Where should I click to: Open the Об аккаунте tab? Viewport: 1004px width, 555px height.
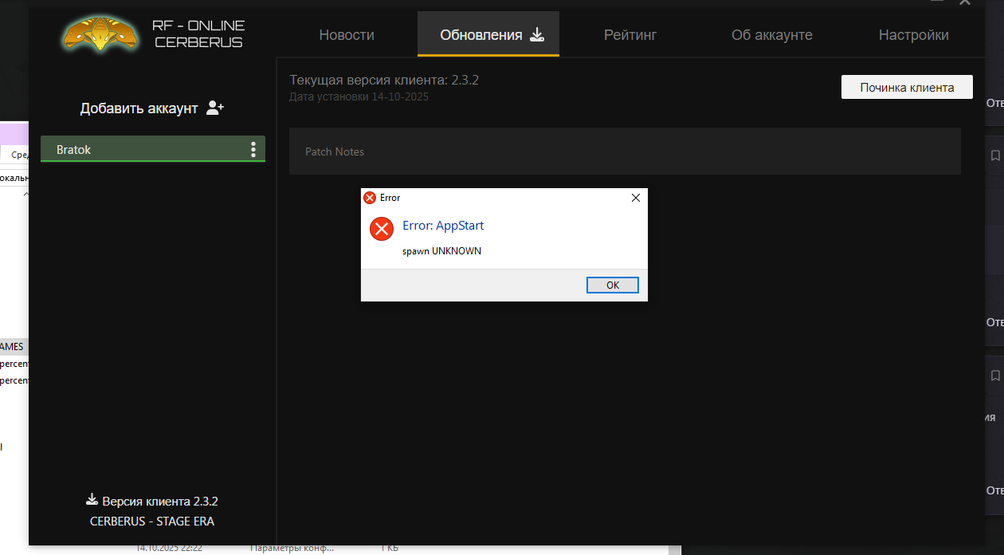pyautogui.click(x=771, y=35)
